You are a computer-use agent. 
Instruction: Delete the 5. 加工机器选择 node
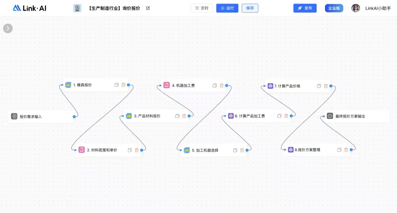(242, 150)
